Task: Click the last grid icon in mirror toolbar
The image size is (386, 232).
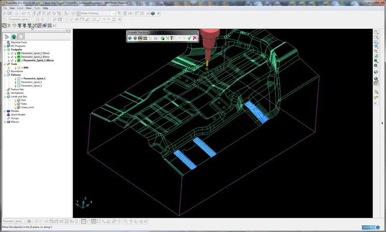Action: tap(50, 26)
